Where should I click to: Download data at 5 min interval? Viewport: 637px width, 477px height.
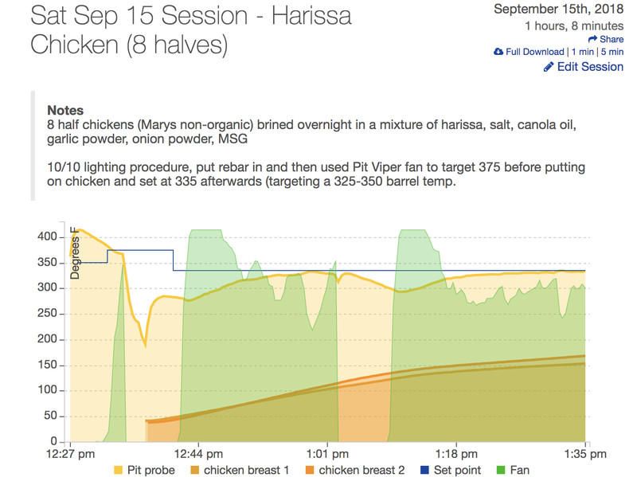612,52
